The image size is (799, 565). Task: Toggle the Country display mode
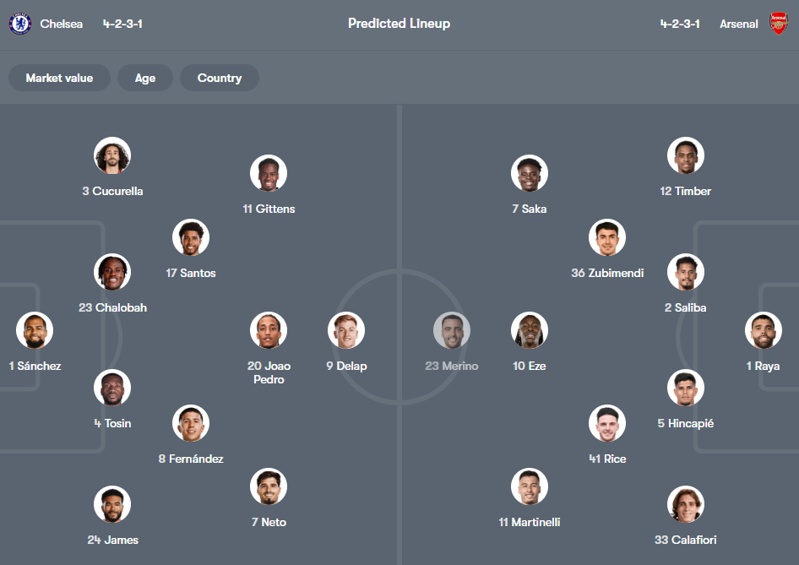click(219, 78)
